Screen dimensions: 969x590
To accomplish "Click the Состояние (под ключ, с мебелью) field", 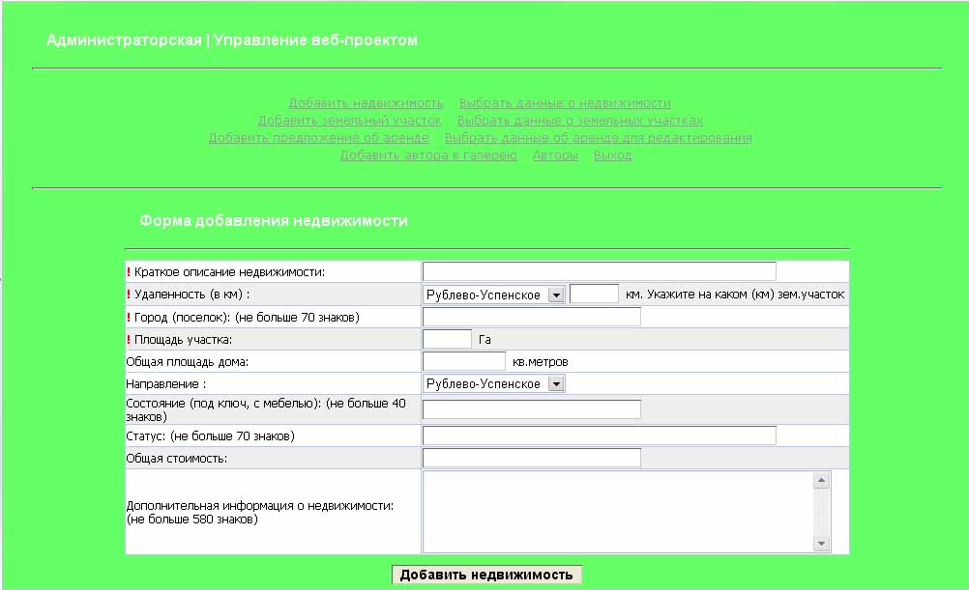I will click(x=532, y=409).
